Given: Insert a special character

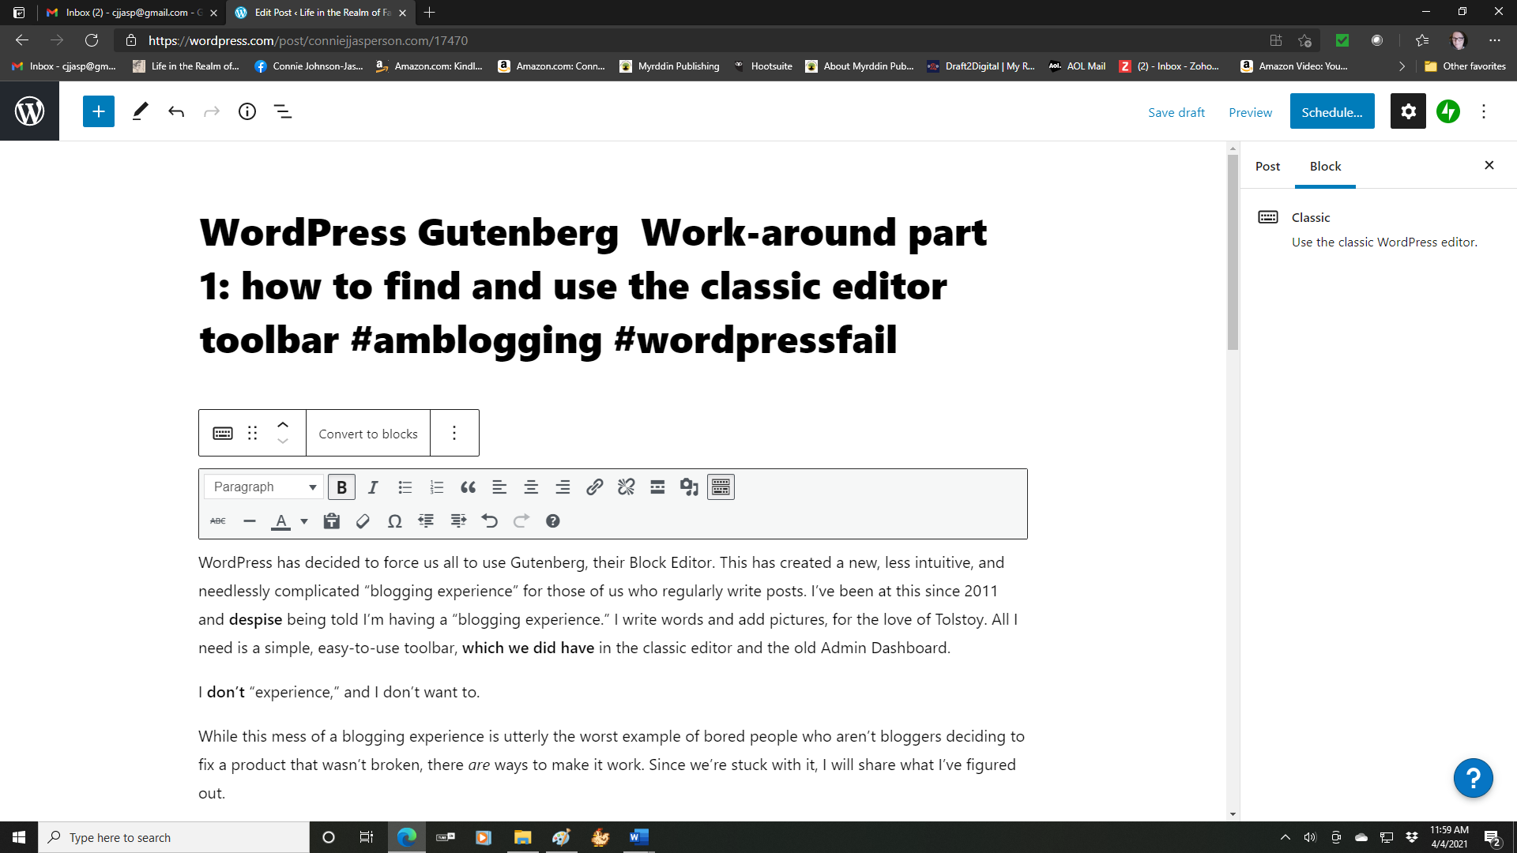Looking at the screenshot, I should pos(394,520).
